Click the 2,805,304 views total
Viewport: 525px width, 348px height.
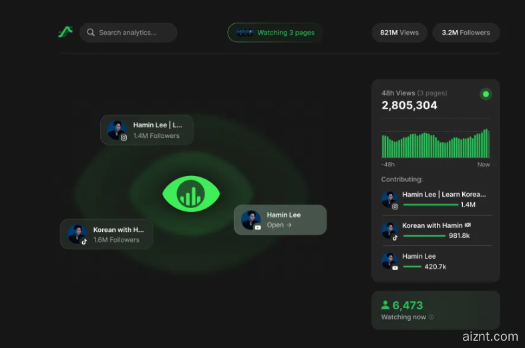coord(409,105)
